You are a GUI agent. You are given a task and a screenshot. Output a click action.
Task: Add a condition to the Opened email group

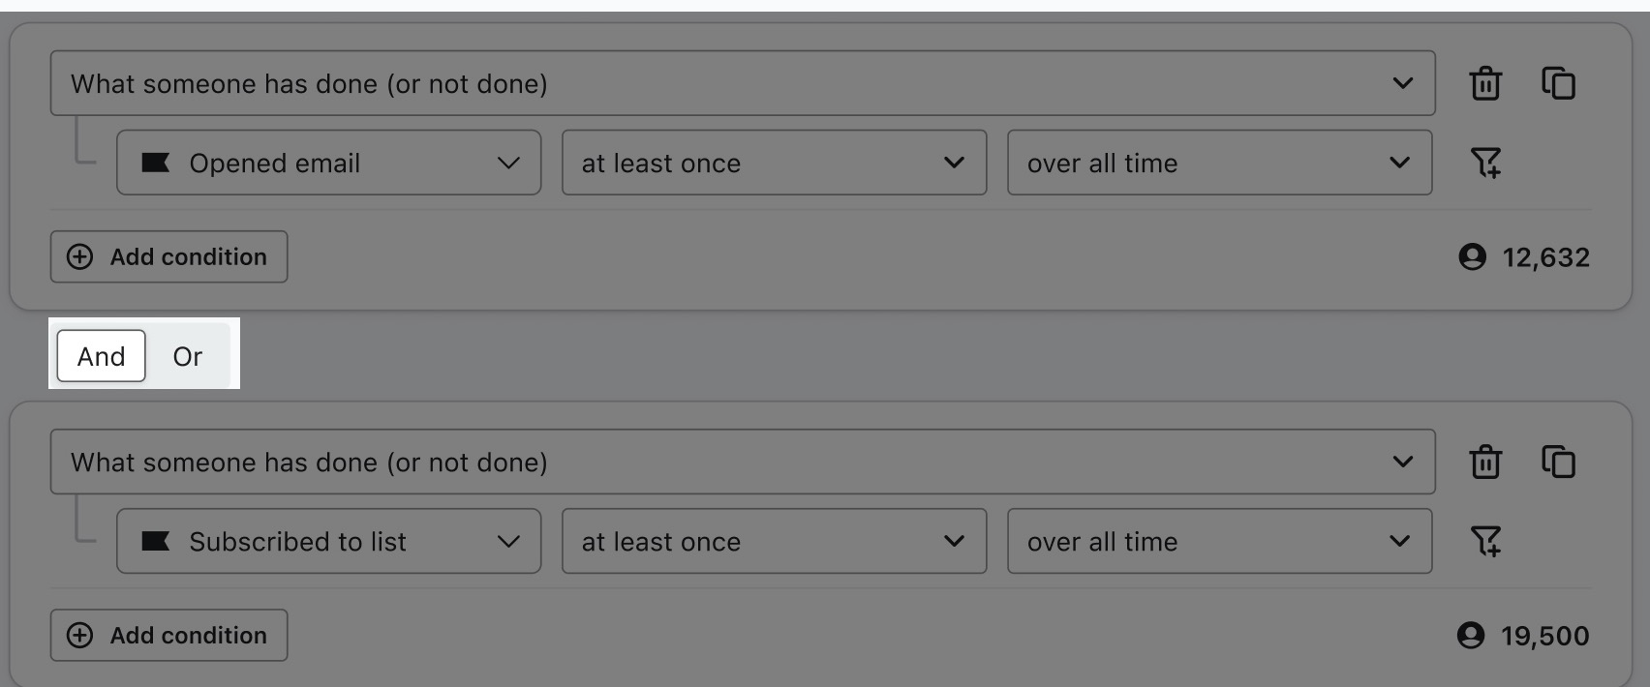pos(168,256)
